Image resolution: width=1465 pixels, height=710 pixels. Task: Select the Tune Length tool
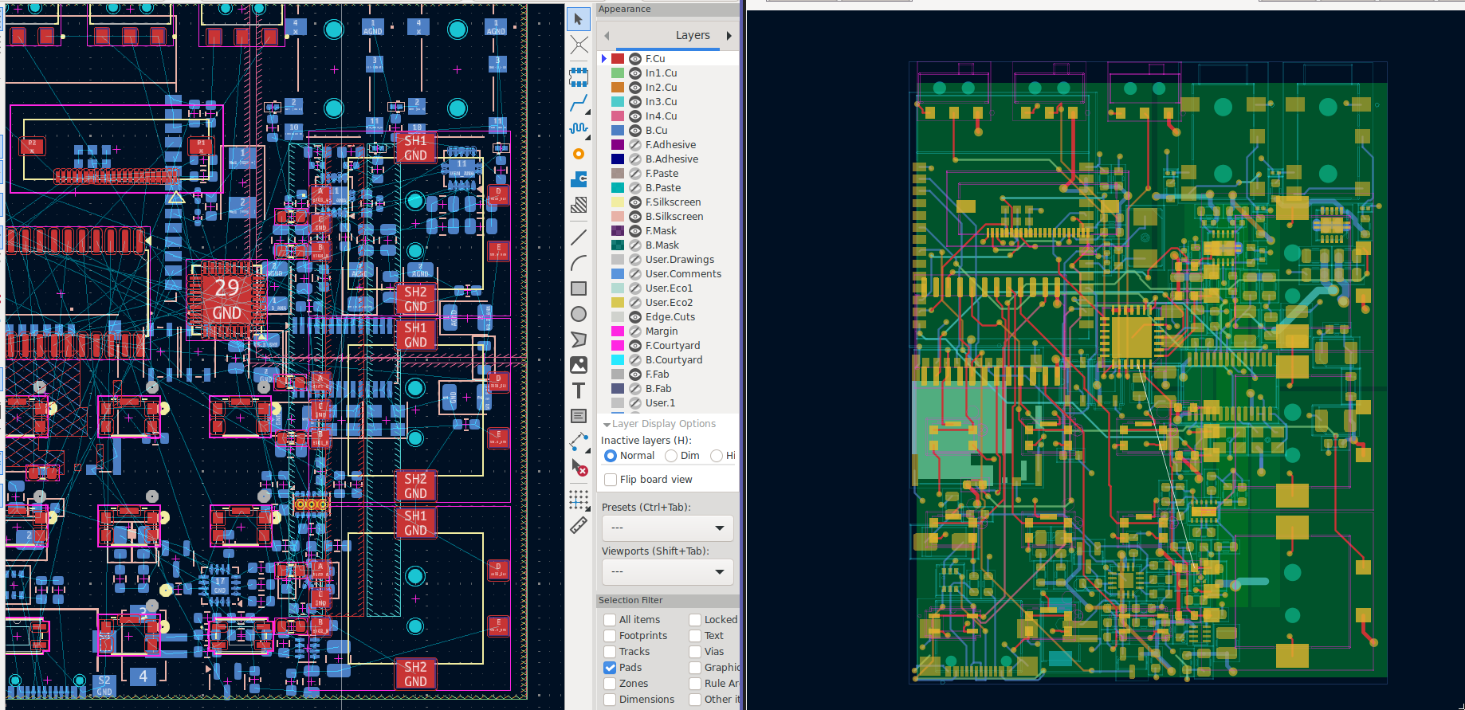point(579,128)
